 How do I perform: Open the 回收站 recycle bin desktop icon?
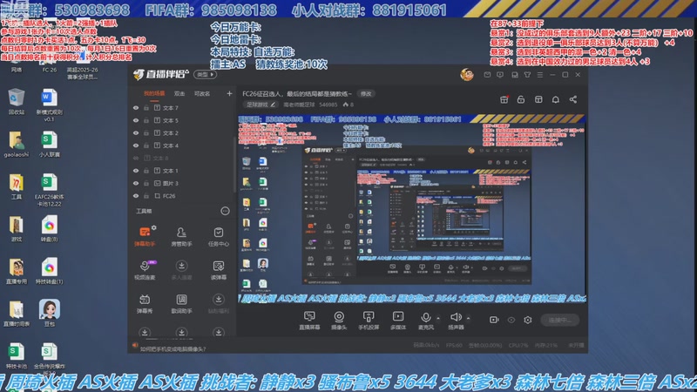(x=17, y=102)
